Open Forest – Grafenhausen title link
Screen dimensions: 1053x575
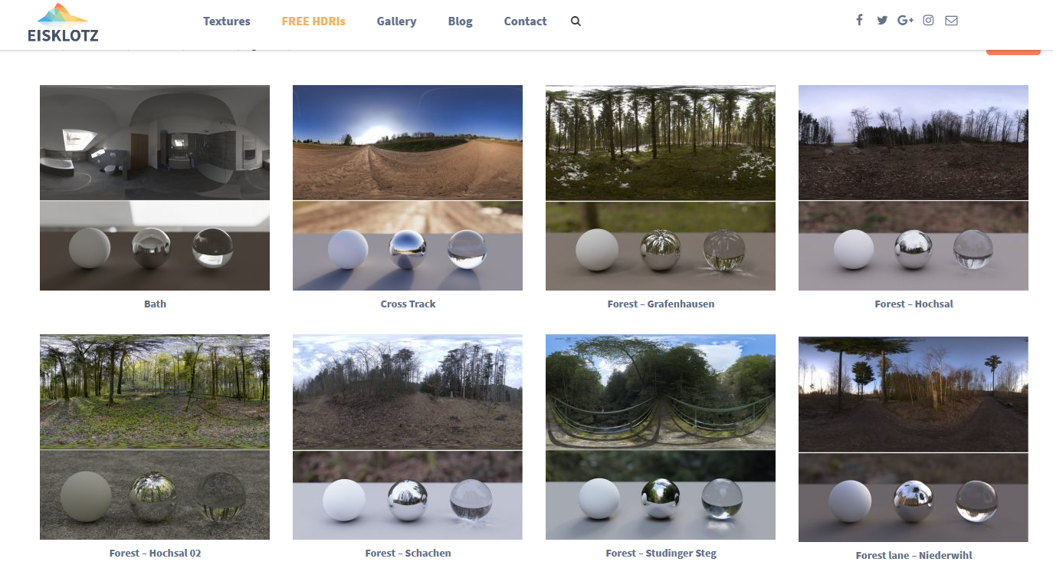point(661,304)
